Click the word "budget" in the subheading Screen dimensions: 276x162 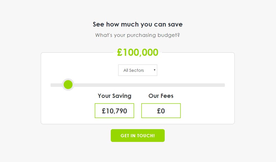coord(167,35)
